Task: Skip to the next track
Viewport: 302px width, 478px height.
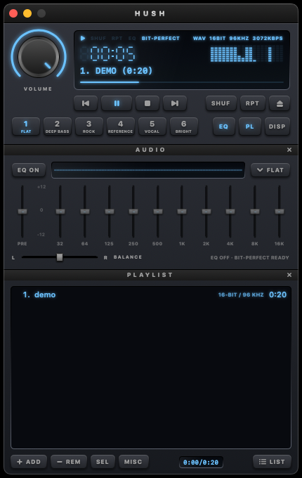Action: tap(175, 103)
